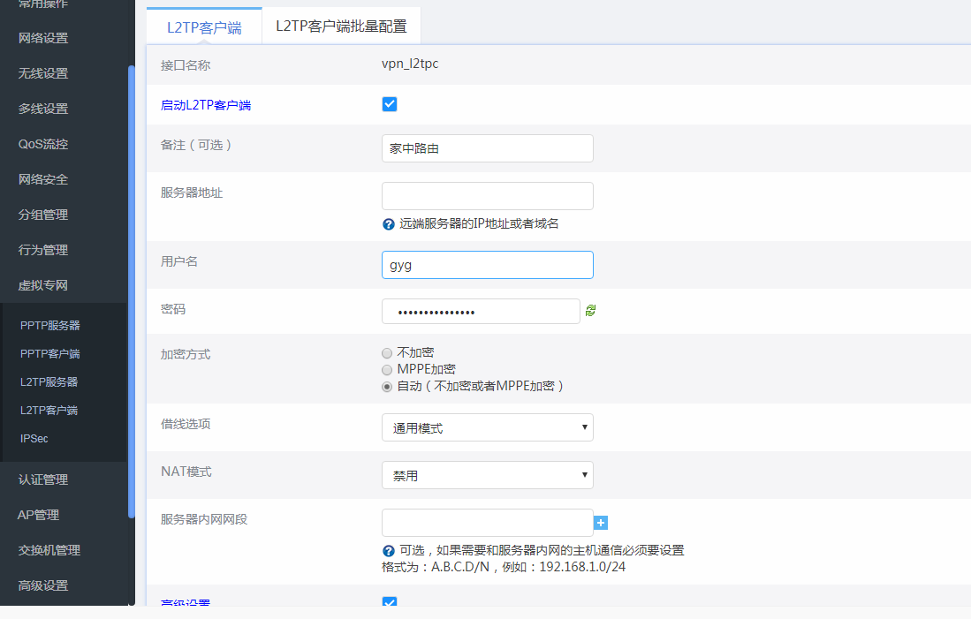The width and height of the screenshot is (971, 619).
Task: Select the 不加密 radio option
Action: [x=387, y=353]
